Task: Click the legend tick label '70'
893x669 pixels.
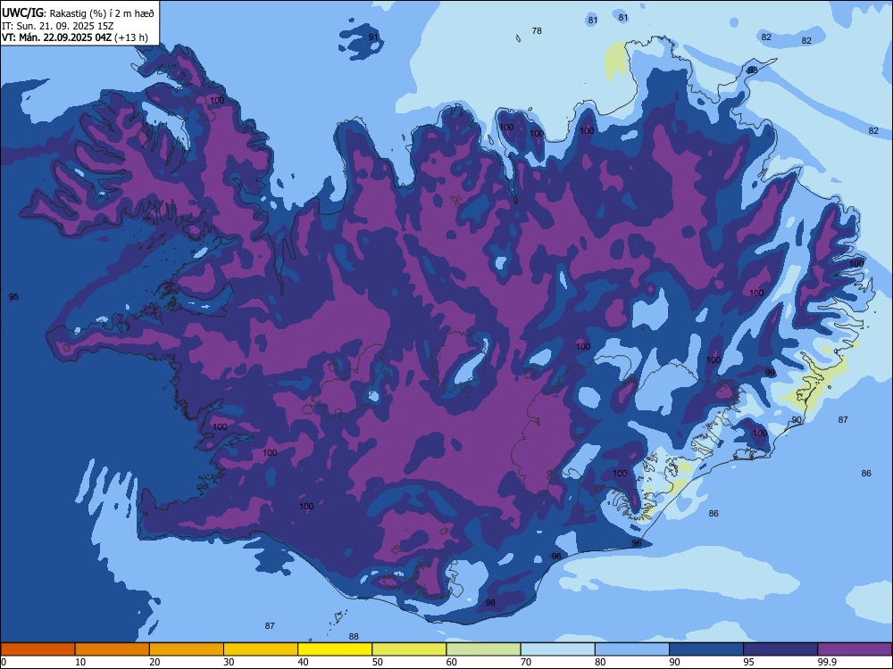Action: click(526, 662)
